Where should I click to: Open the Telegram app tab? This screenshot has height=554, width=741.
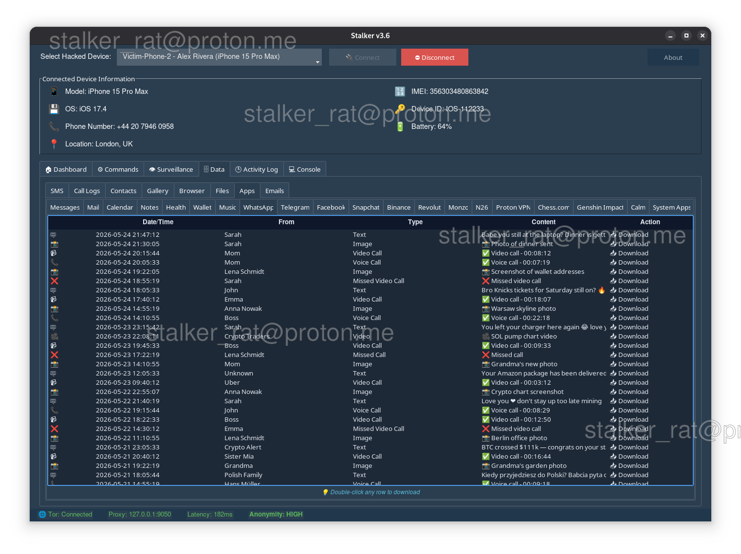(295, 207)
